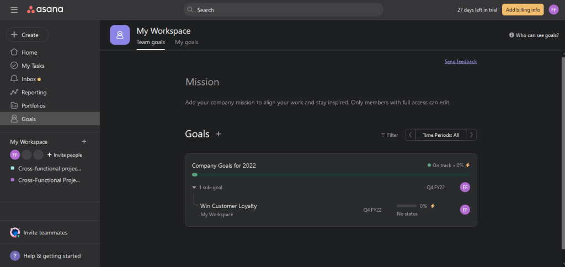
Task: Click the Send feedback link
Action: (x=461, y=62)
